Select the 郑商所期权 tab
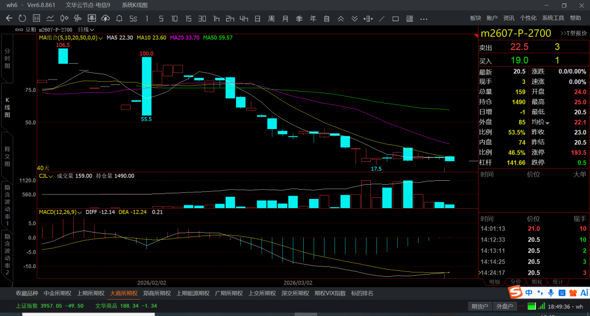The width and height of the screenshot is (590, 316). 157,293
